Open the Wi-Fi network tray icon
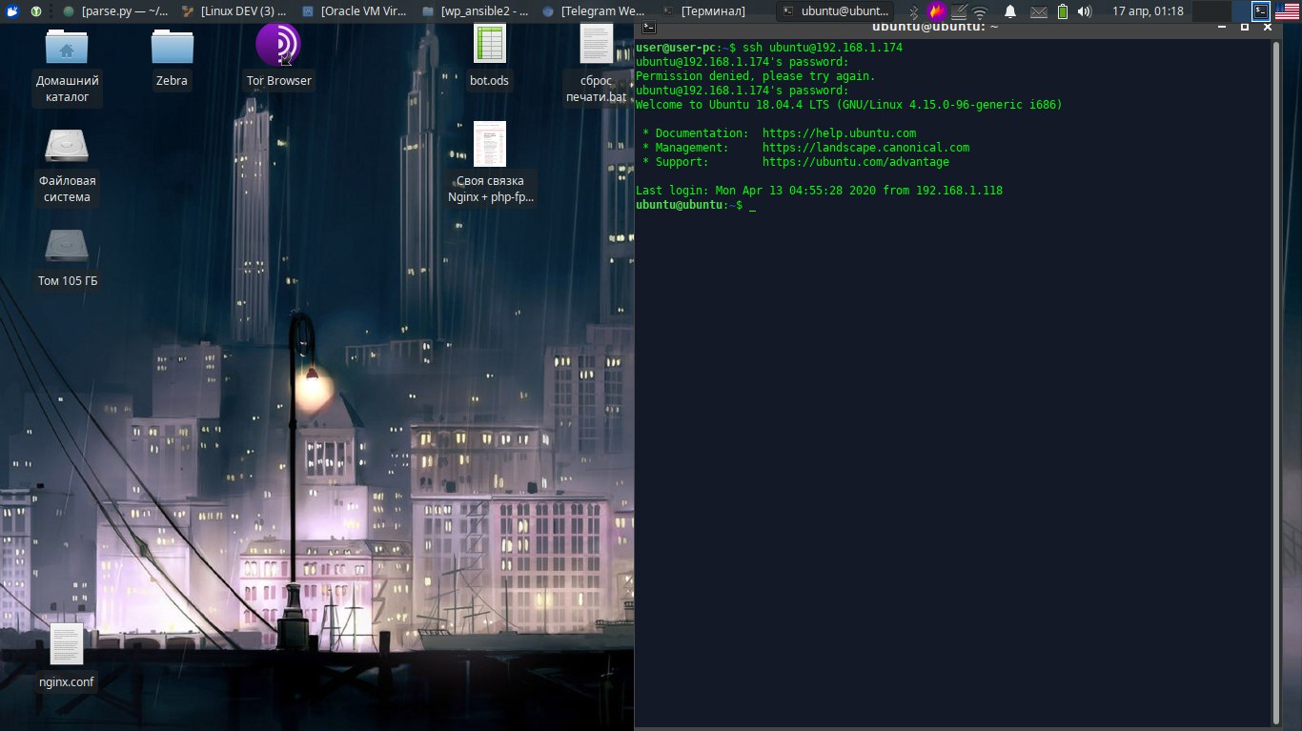 [x=980, y=12]
